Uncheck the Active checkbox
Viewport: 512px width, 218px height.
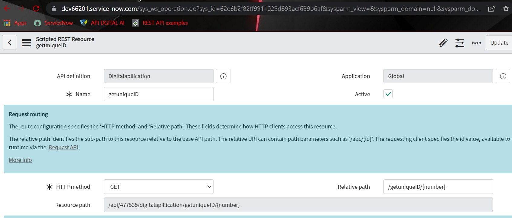(x=388, y=94)
